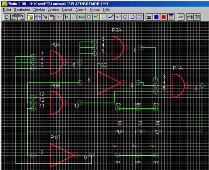Expand the Layout menu
Image resolution: width=209 pixels, height=170 pixels.
(x=67, y=10)
